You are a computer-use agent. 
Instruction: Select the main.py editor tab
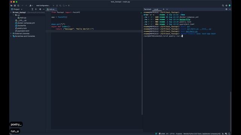pos(52,9)
